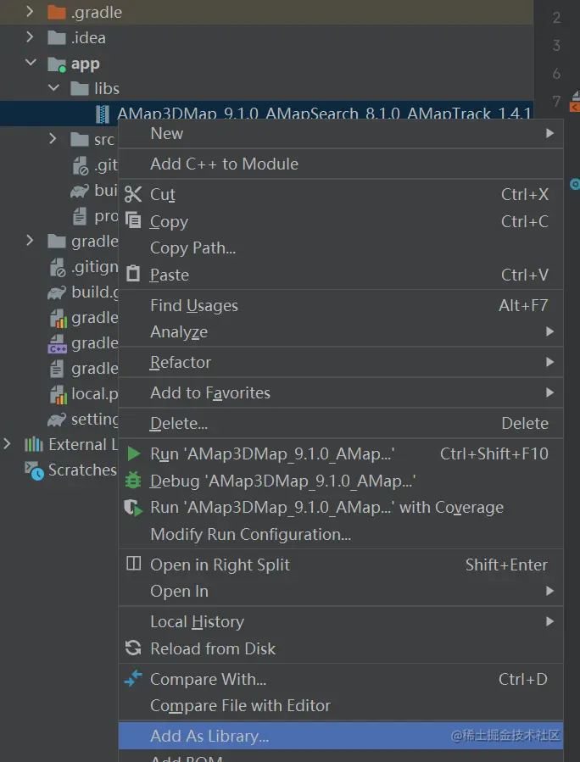Click the elephant icon beside 'setting'
The height and width of the screenshot is (762, 580).
coord(57,420)
